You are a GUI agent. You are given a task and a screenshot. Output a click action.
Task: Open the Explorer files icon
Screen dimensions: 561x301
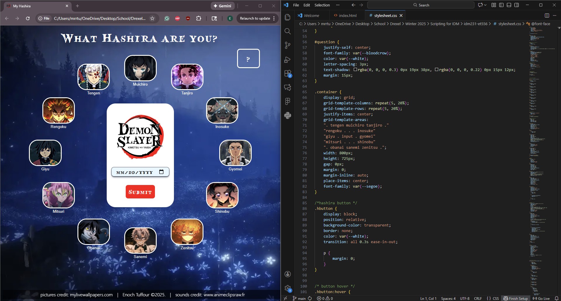[x=288, y=17]
